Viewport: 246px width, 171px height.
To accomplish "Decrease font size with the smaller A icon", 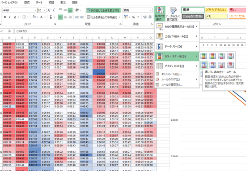I will click(54, 10).
